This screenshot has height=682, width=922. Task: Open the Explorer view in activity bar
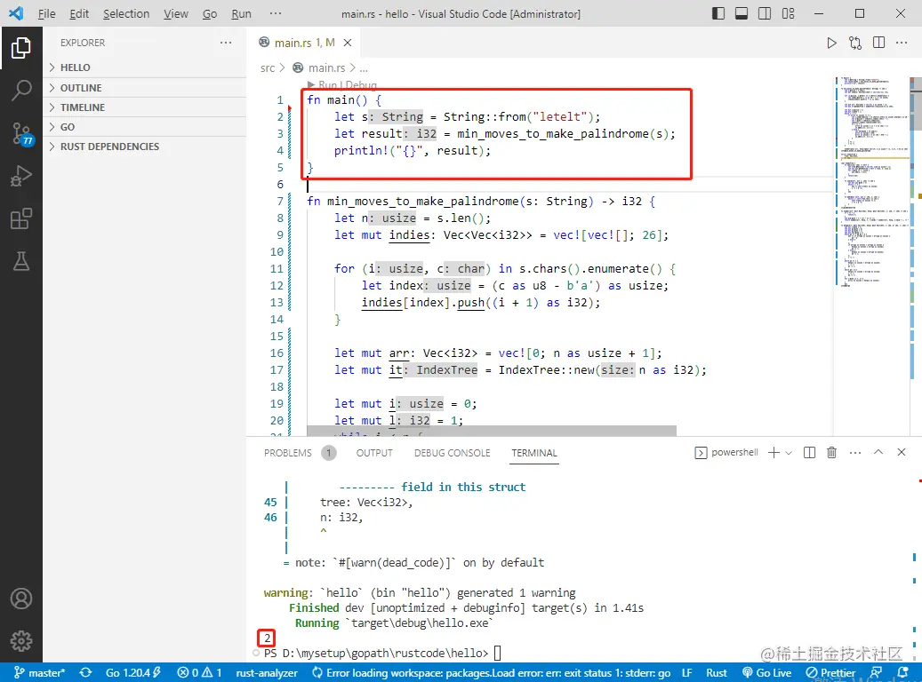21,48
